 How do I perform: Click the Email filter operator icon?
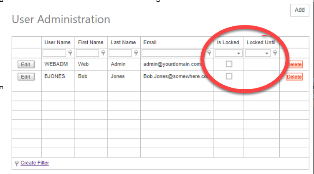coord(209,53)
